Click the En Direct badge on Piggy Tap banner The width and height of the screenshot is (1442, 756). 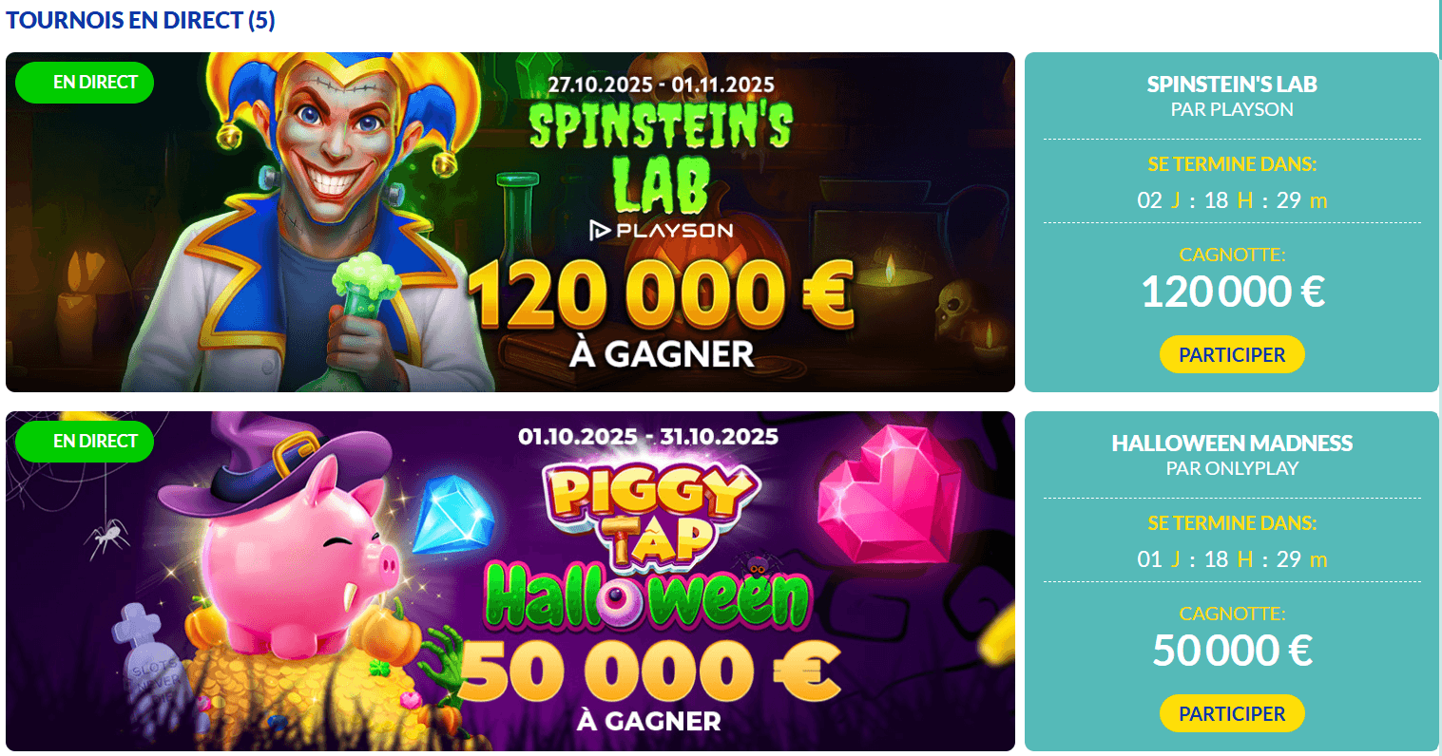click(x=85, y=442)
